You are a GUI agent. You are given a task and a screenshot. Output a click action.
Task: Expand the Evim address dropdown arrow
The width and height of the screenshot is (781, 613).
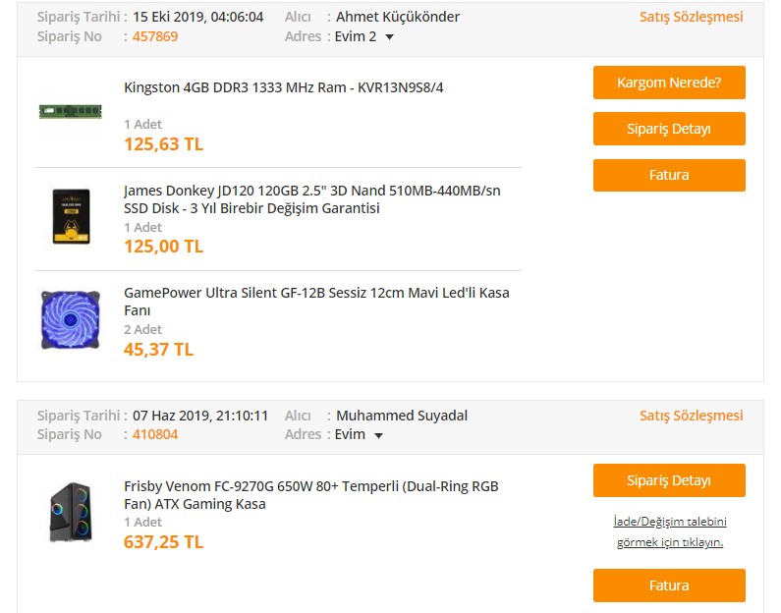click(378, 435)
